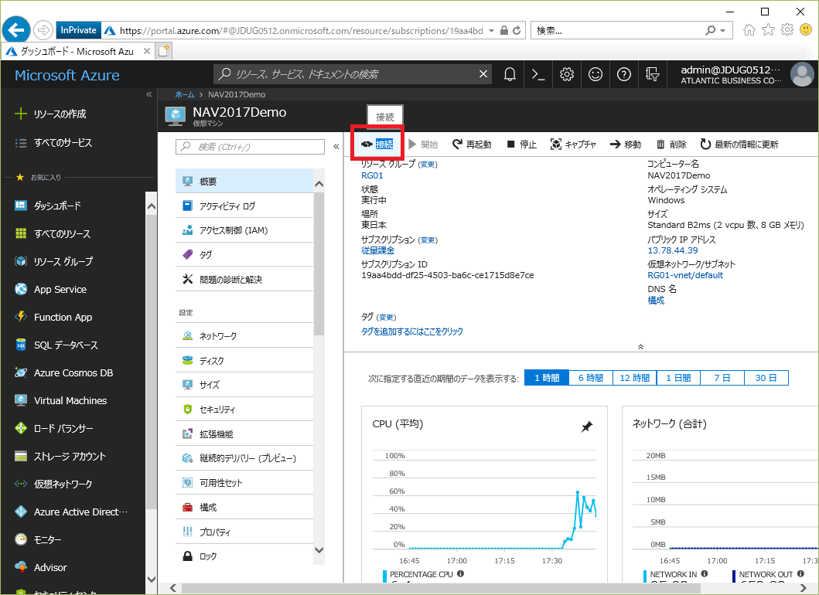Click タグを追加するにはここをクリック link
The width and height of the screenshot is (819, 595).
coord(412,331)
